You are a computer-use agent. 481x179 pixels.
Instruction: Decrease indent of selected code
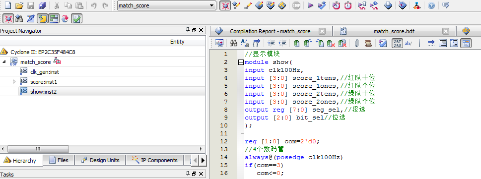point(282,44)
